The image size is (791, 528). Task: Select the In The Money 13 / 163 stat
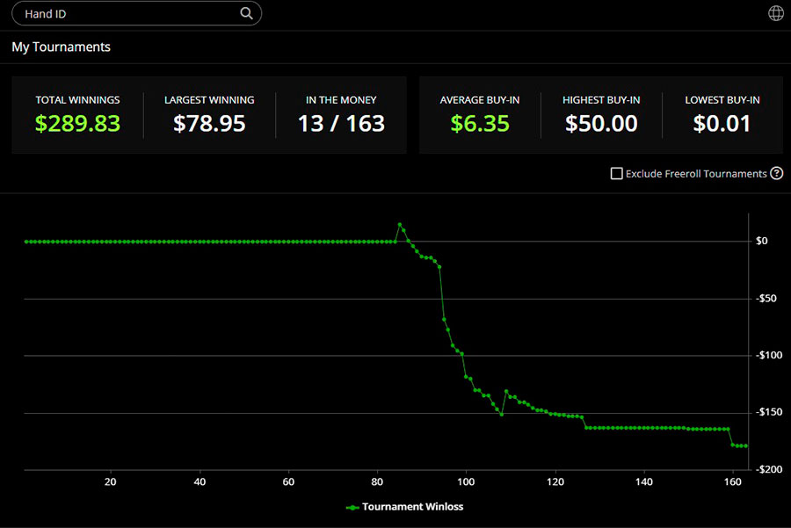(x=341, y=124)
